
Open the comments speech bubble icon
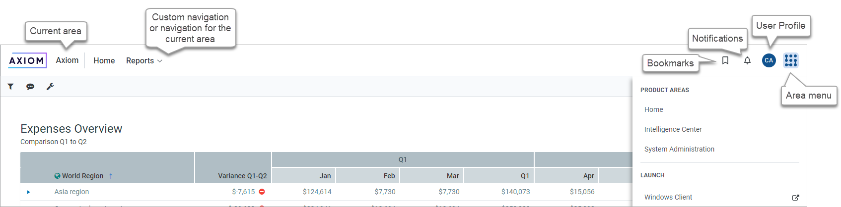30,87
